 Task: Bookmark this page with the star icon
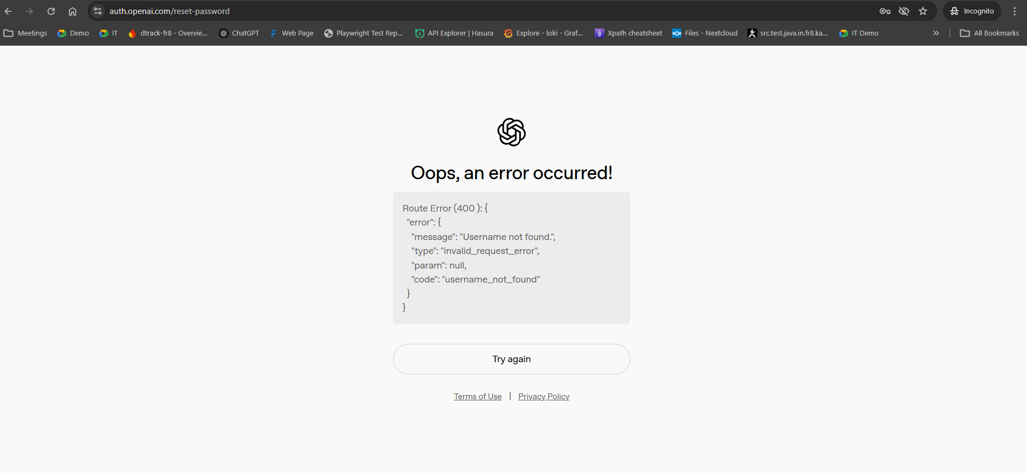point(923,11)
